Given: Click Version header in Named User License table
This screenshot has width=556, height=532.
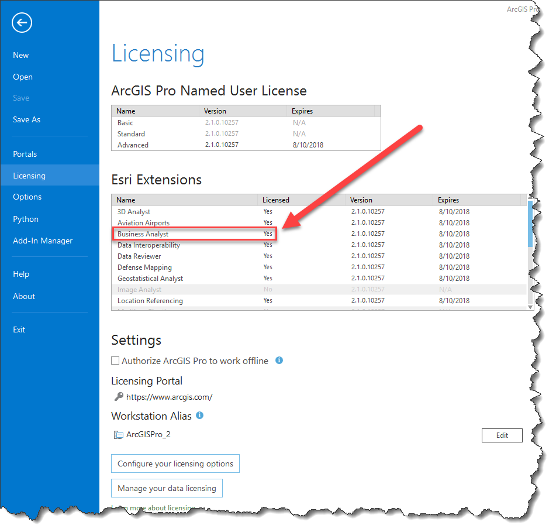Looking at the screenshot, I should click(x=243, y=111).
